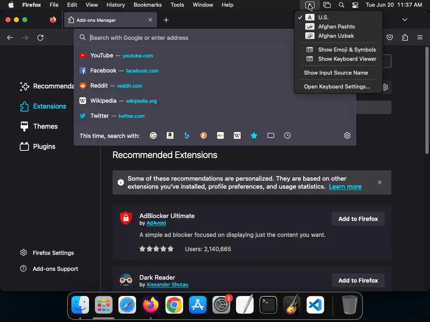
Task: Open Spotlight search in menu bar
Action: 341,5
